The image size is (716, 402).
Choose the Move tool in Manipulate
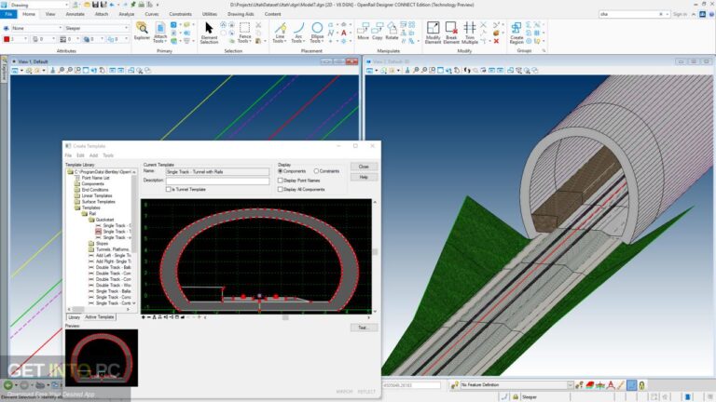(363, 31)
